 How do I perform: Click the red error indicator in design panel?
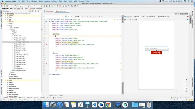click(x=188, y=17)
